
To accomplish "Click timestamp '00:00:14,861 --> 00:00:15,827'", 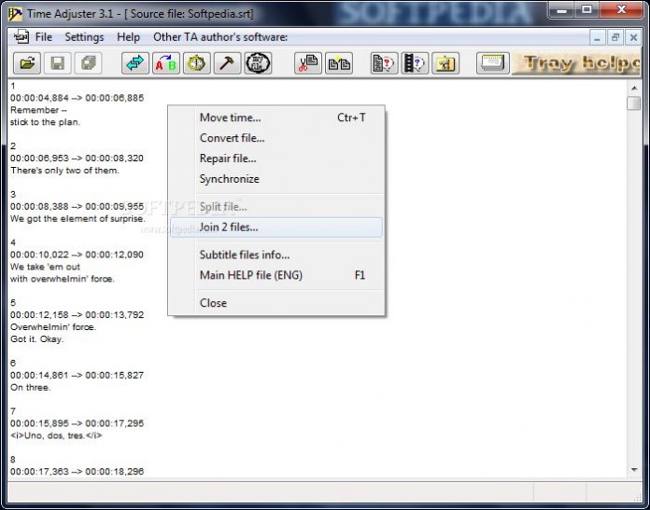I will pyautogui.click(x=78, y=376).
